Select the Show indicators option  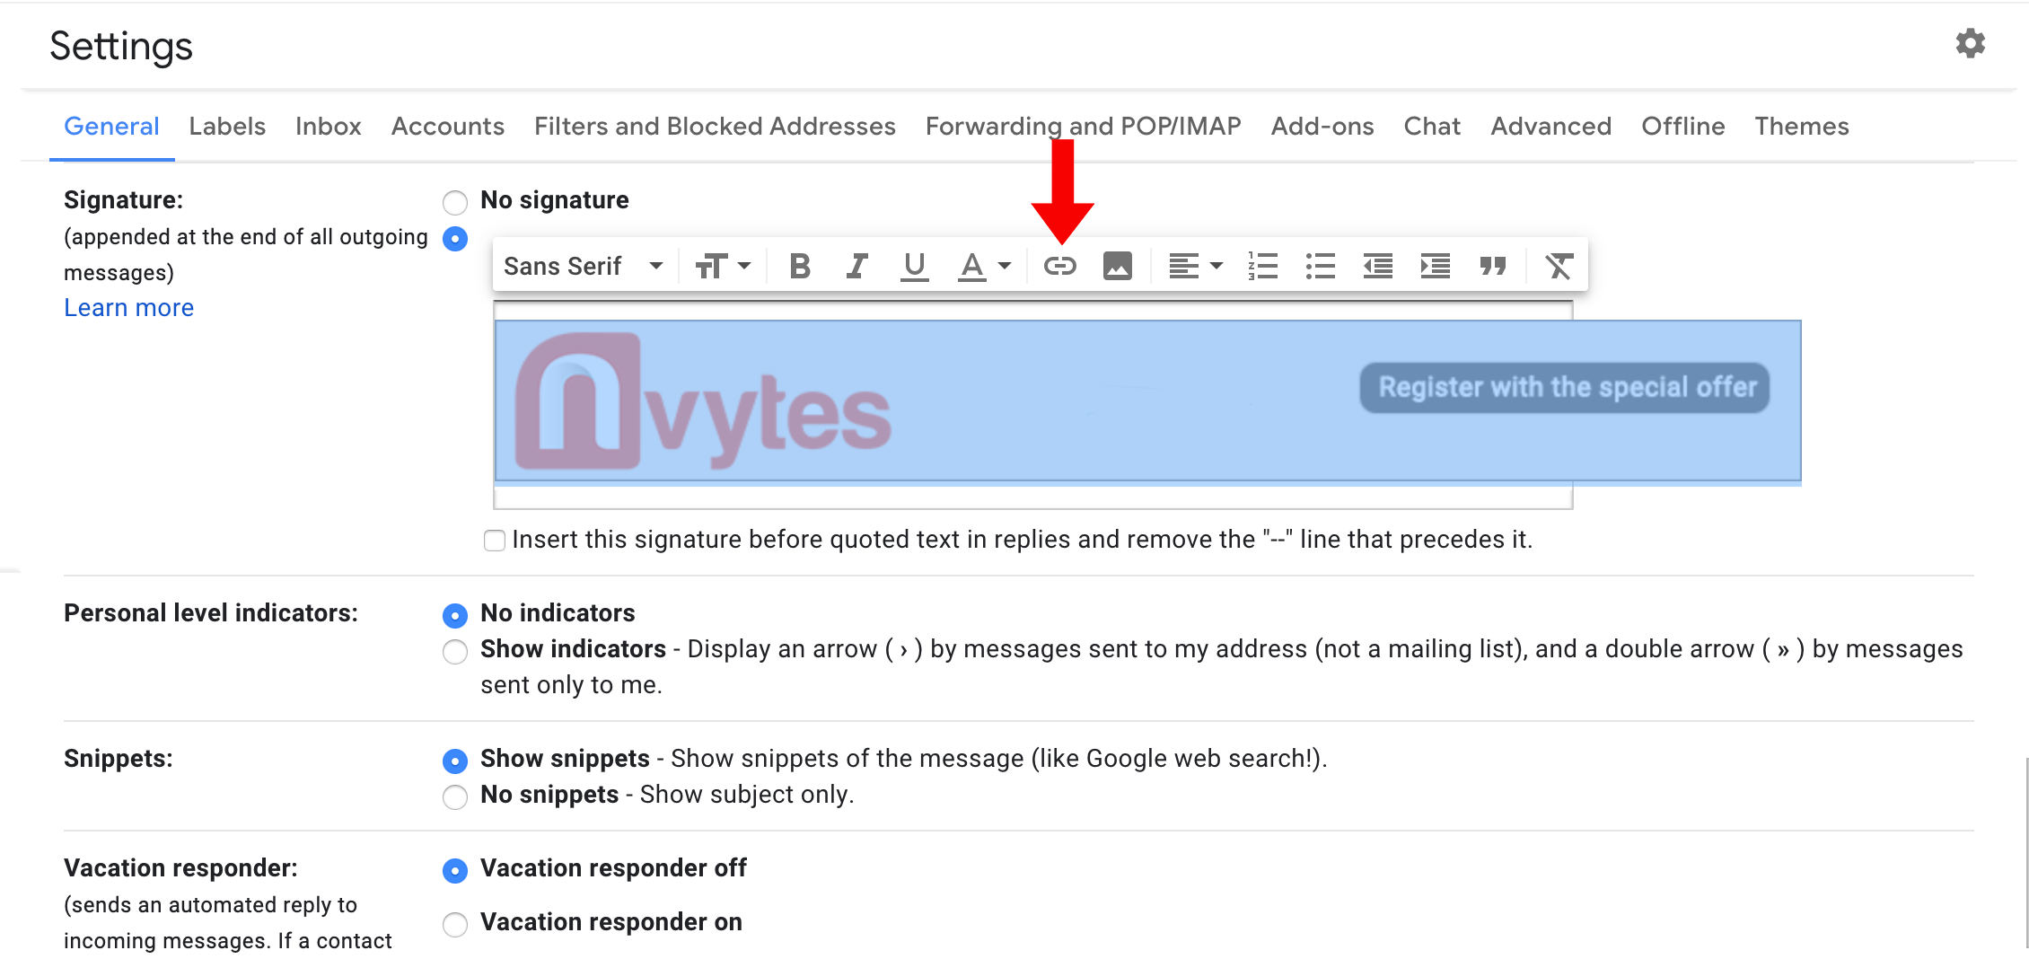click(x=455, y=651)
